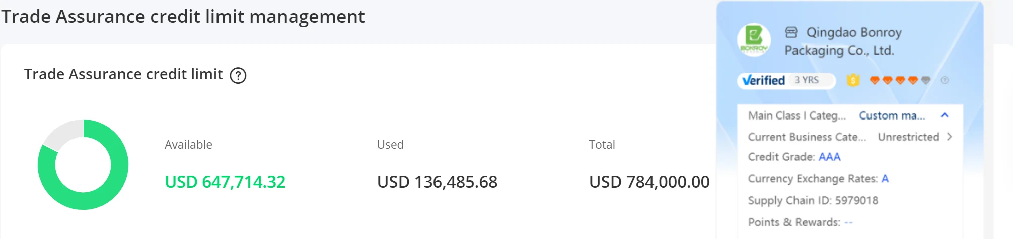The width and height of the screenshot is (1013, 239).
Task: Click the gray help icon after diamonds
Action: (945, 80)
